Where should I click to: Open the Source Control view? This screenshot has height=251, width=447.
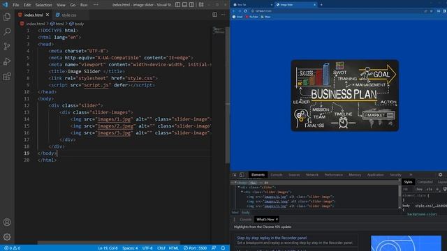coord(7,47)
